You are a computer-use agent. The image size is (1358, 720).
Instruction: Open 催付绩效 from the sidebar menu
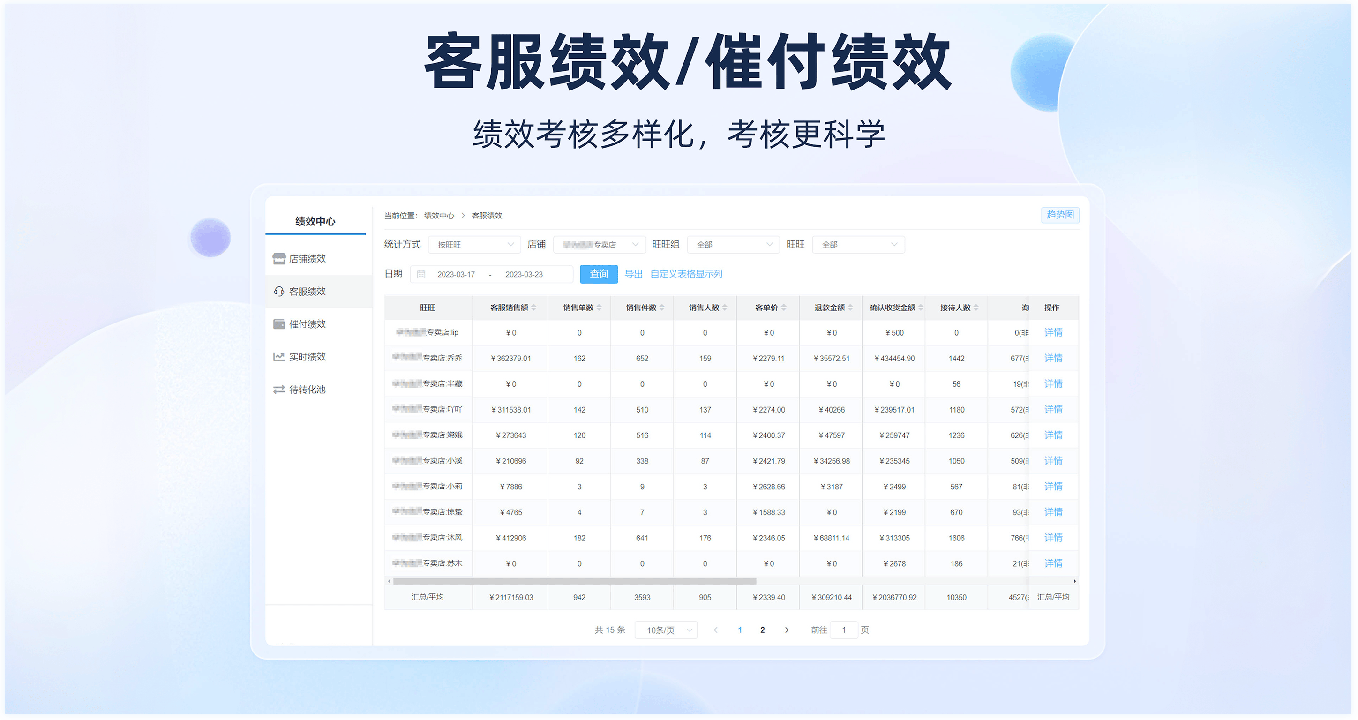(x=308, y=324)
